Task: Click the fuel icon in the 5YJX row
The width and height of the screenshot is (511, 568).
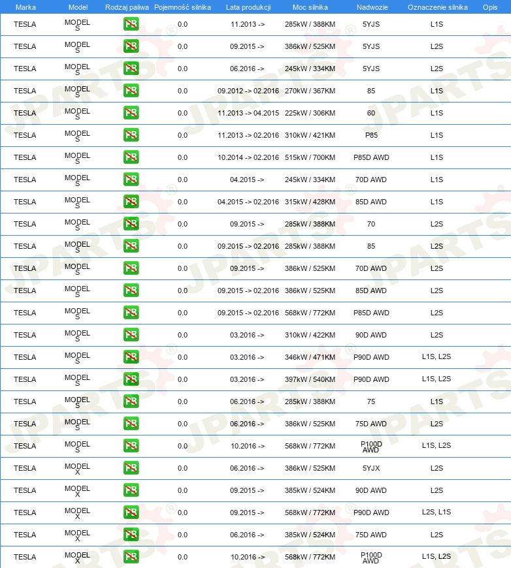Action: (x=131, y=468)
